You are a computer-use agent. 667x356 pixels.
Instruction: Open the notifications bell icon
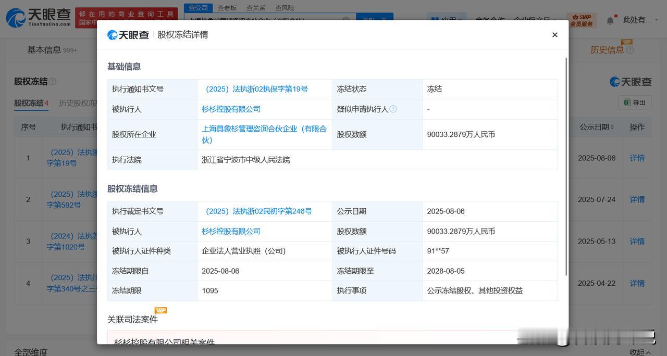pos(610,20)
